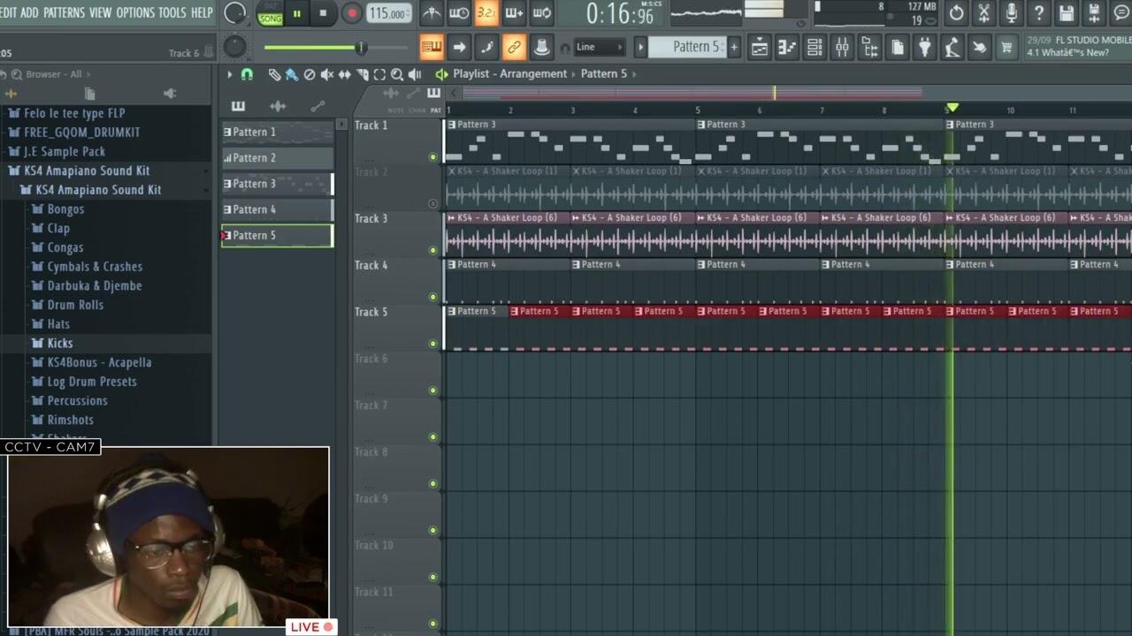Click the save project floppy icon

coord(1067,13)
